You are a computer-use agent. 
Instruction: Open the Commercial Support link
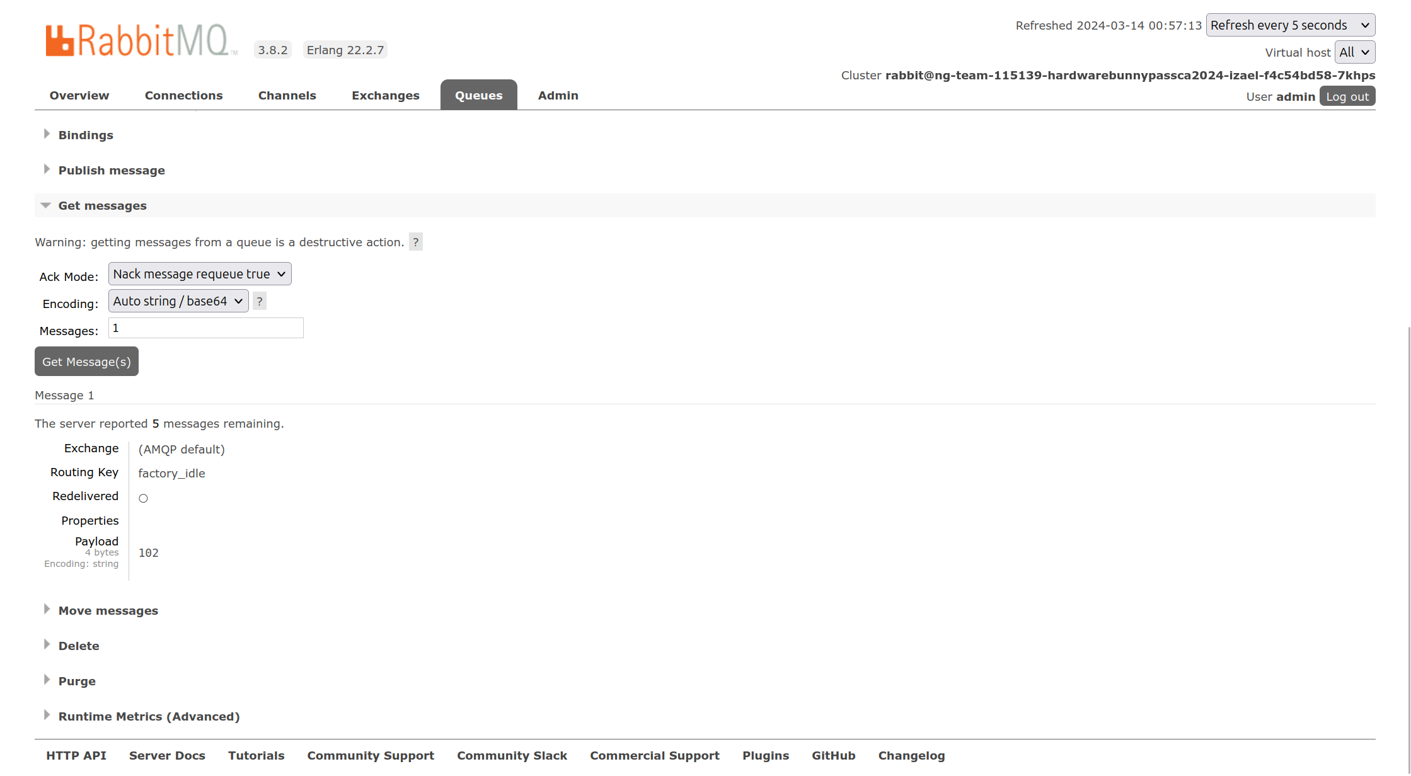(x=655, y=755)
